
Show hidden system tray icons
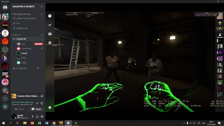pos(184,123)
